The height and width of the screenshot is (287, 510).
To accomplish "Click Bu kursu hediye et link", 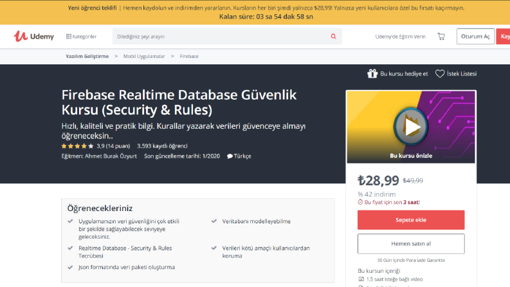I will (x=404, y=74).
